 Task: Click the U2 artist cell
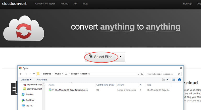[x=98, y=90]
